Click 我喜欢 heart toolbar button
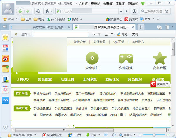 (x=131, y=19)
